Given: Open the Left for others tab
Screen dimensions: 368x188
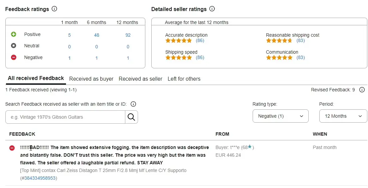Looking at the screenshot, I should tap(184, 79).
